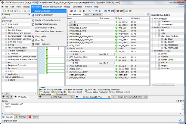Collapse the By Interface Type filter group

(x=153, y=51)
